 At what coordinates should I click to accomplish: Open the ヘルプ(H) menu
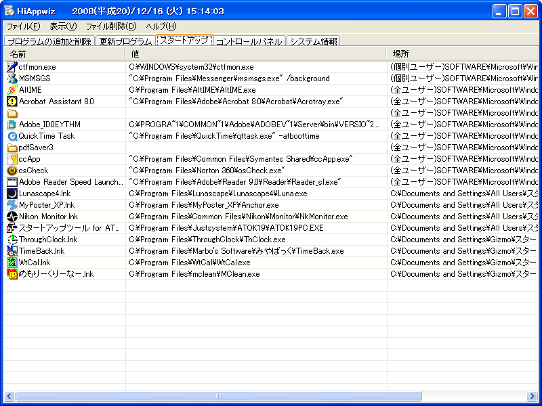point(161,26)
